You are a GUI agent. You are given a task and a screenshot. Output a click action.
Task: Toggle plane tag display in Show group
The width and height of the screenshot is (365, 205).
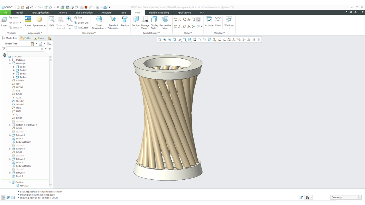coord(175,27)
